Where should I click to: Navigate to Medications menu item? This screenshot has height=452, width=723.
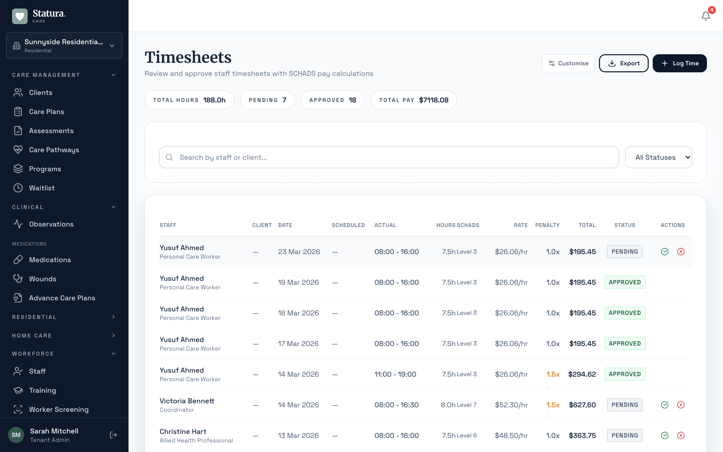click(x=50, y=260)
